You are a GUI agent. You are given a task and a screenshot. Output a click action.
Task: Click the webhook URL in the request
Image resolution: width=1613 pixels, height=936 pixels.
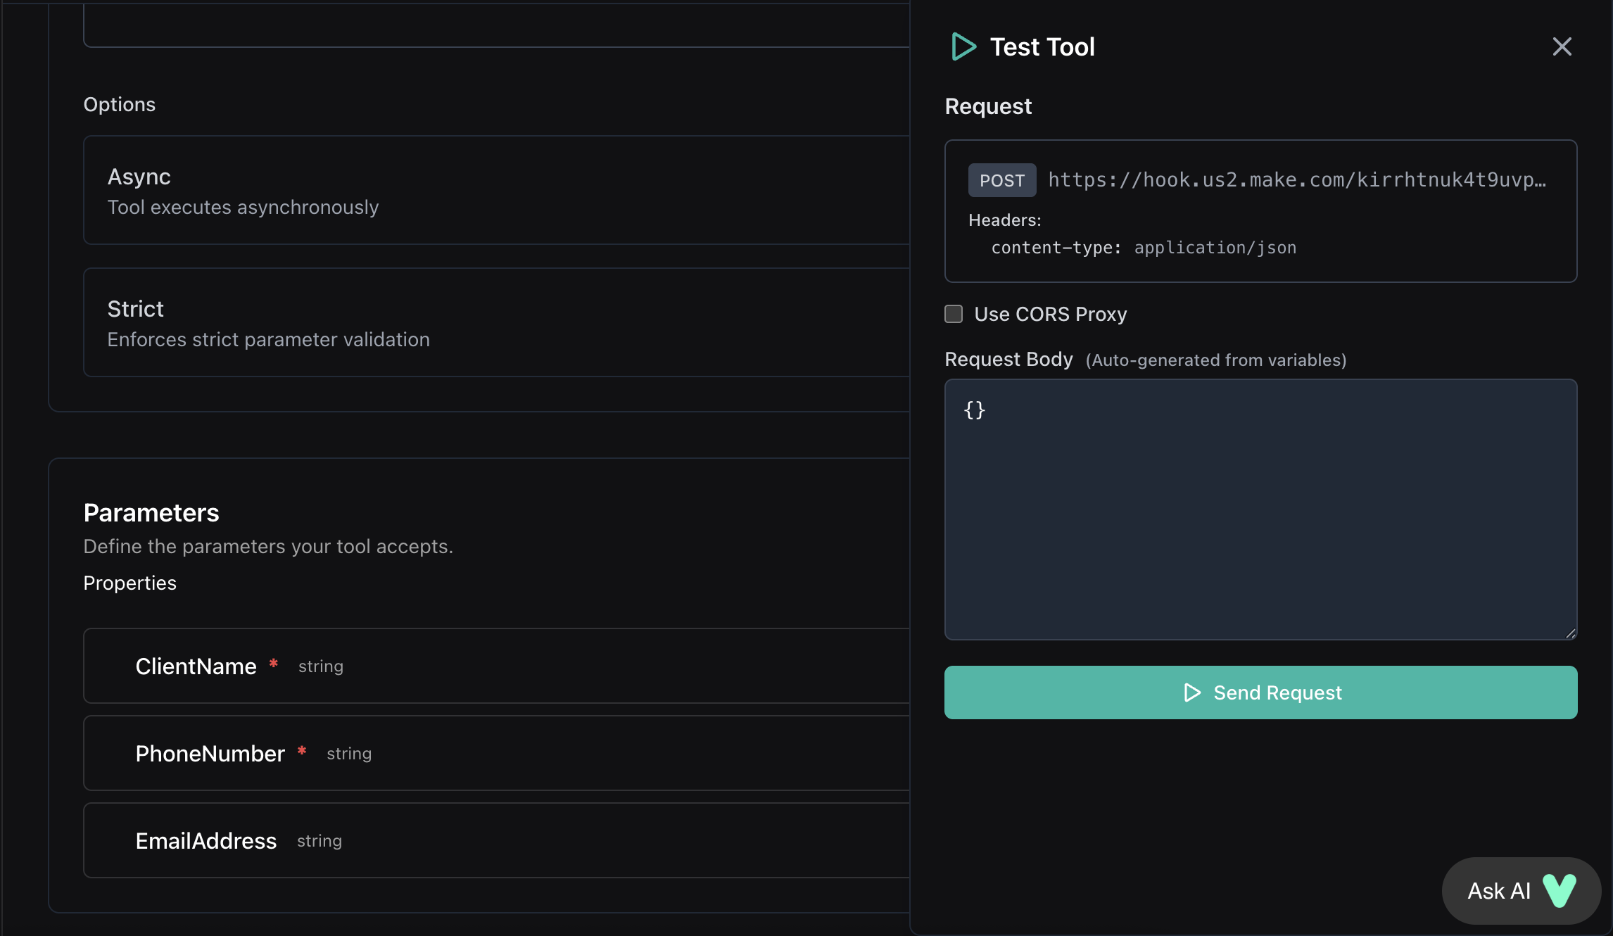tap(1295, 180)
